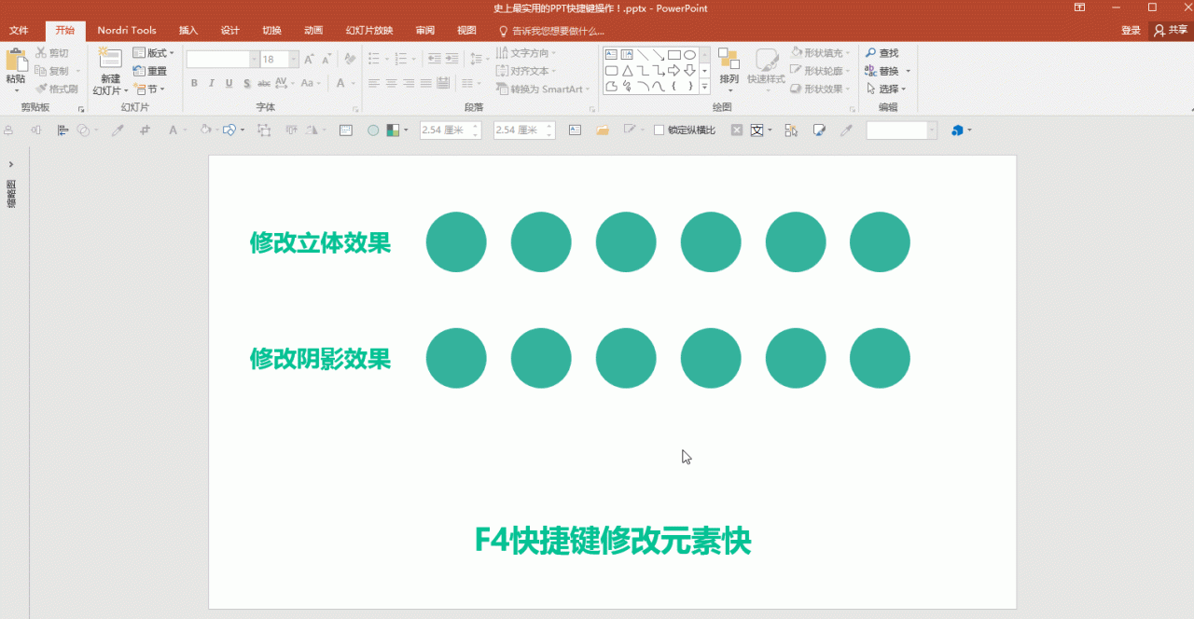Click the Paste (粘贴) clipboard icon
Image resolution: width=1194 pixels, height=619 pixels.
16,62
